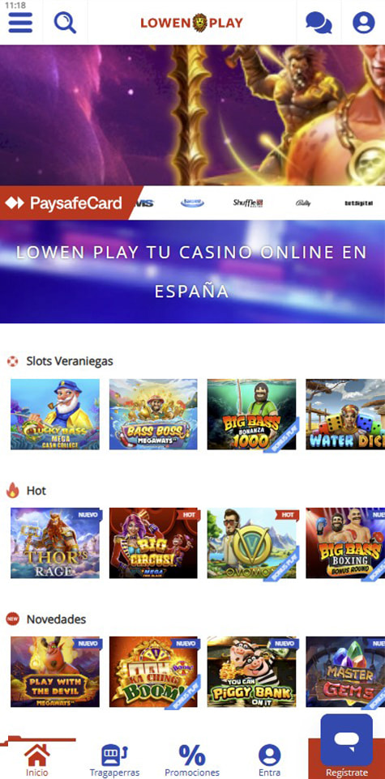Open the chat bubbles icon in header
Viewport: 385px width, 779px height.
click(319, 23)
